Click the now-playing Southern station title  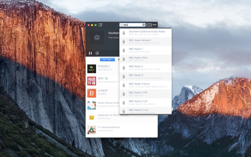click(114, 33)
